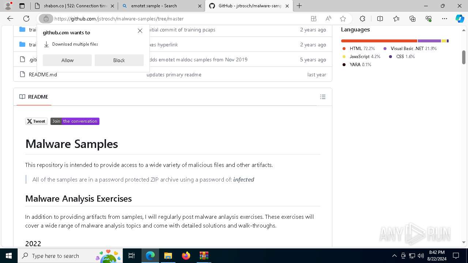This screenshot has width=468, height=263.
Task: Open the README outline menu
Action: (x=322, y=97)
